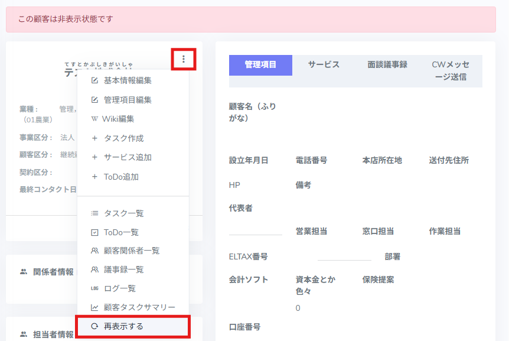Viewport: 509px width, 341px height.
Task: Open 議事録一覧 menu entry
Action: (x=123, y=269)
